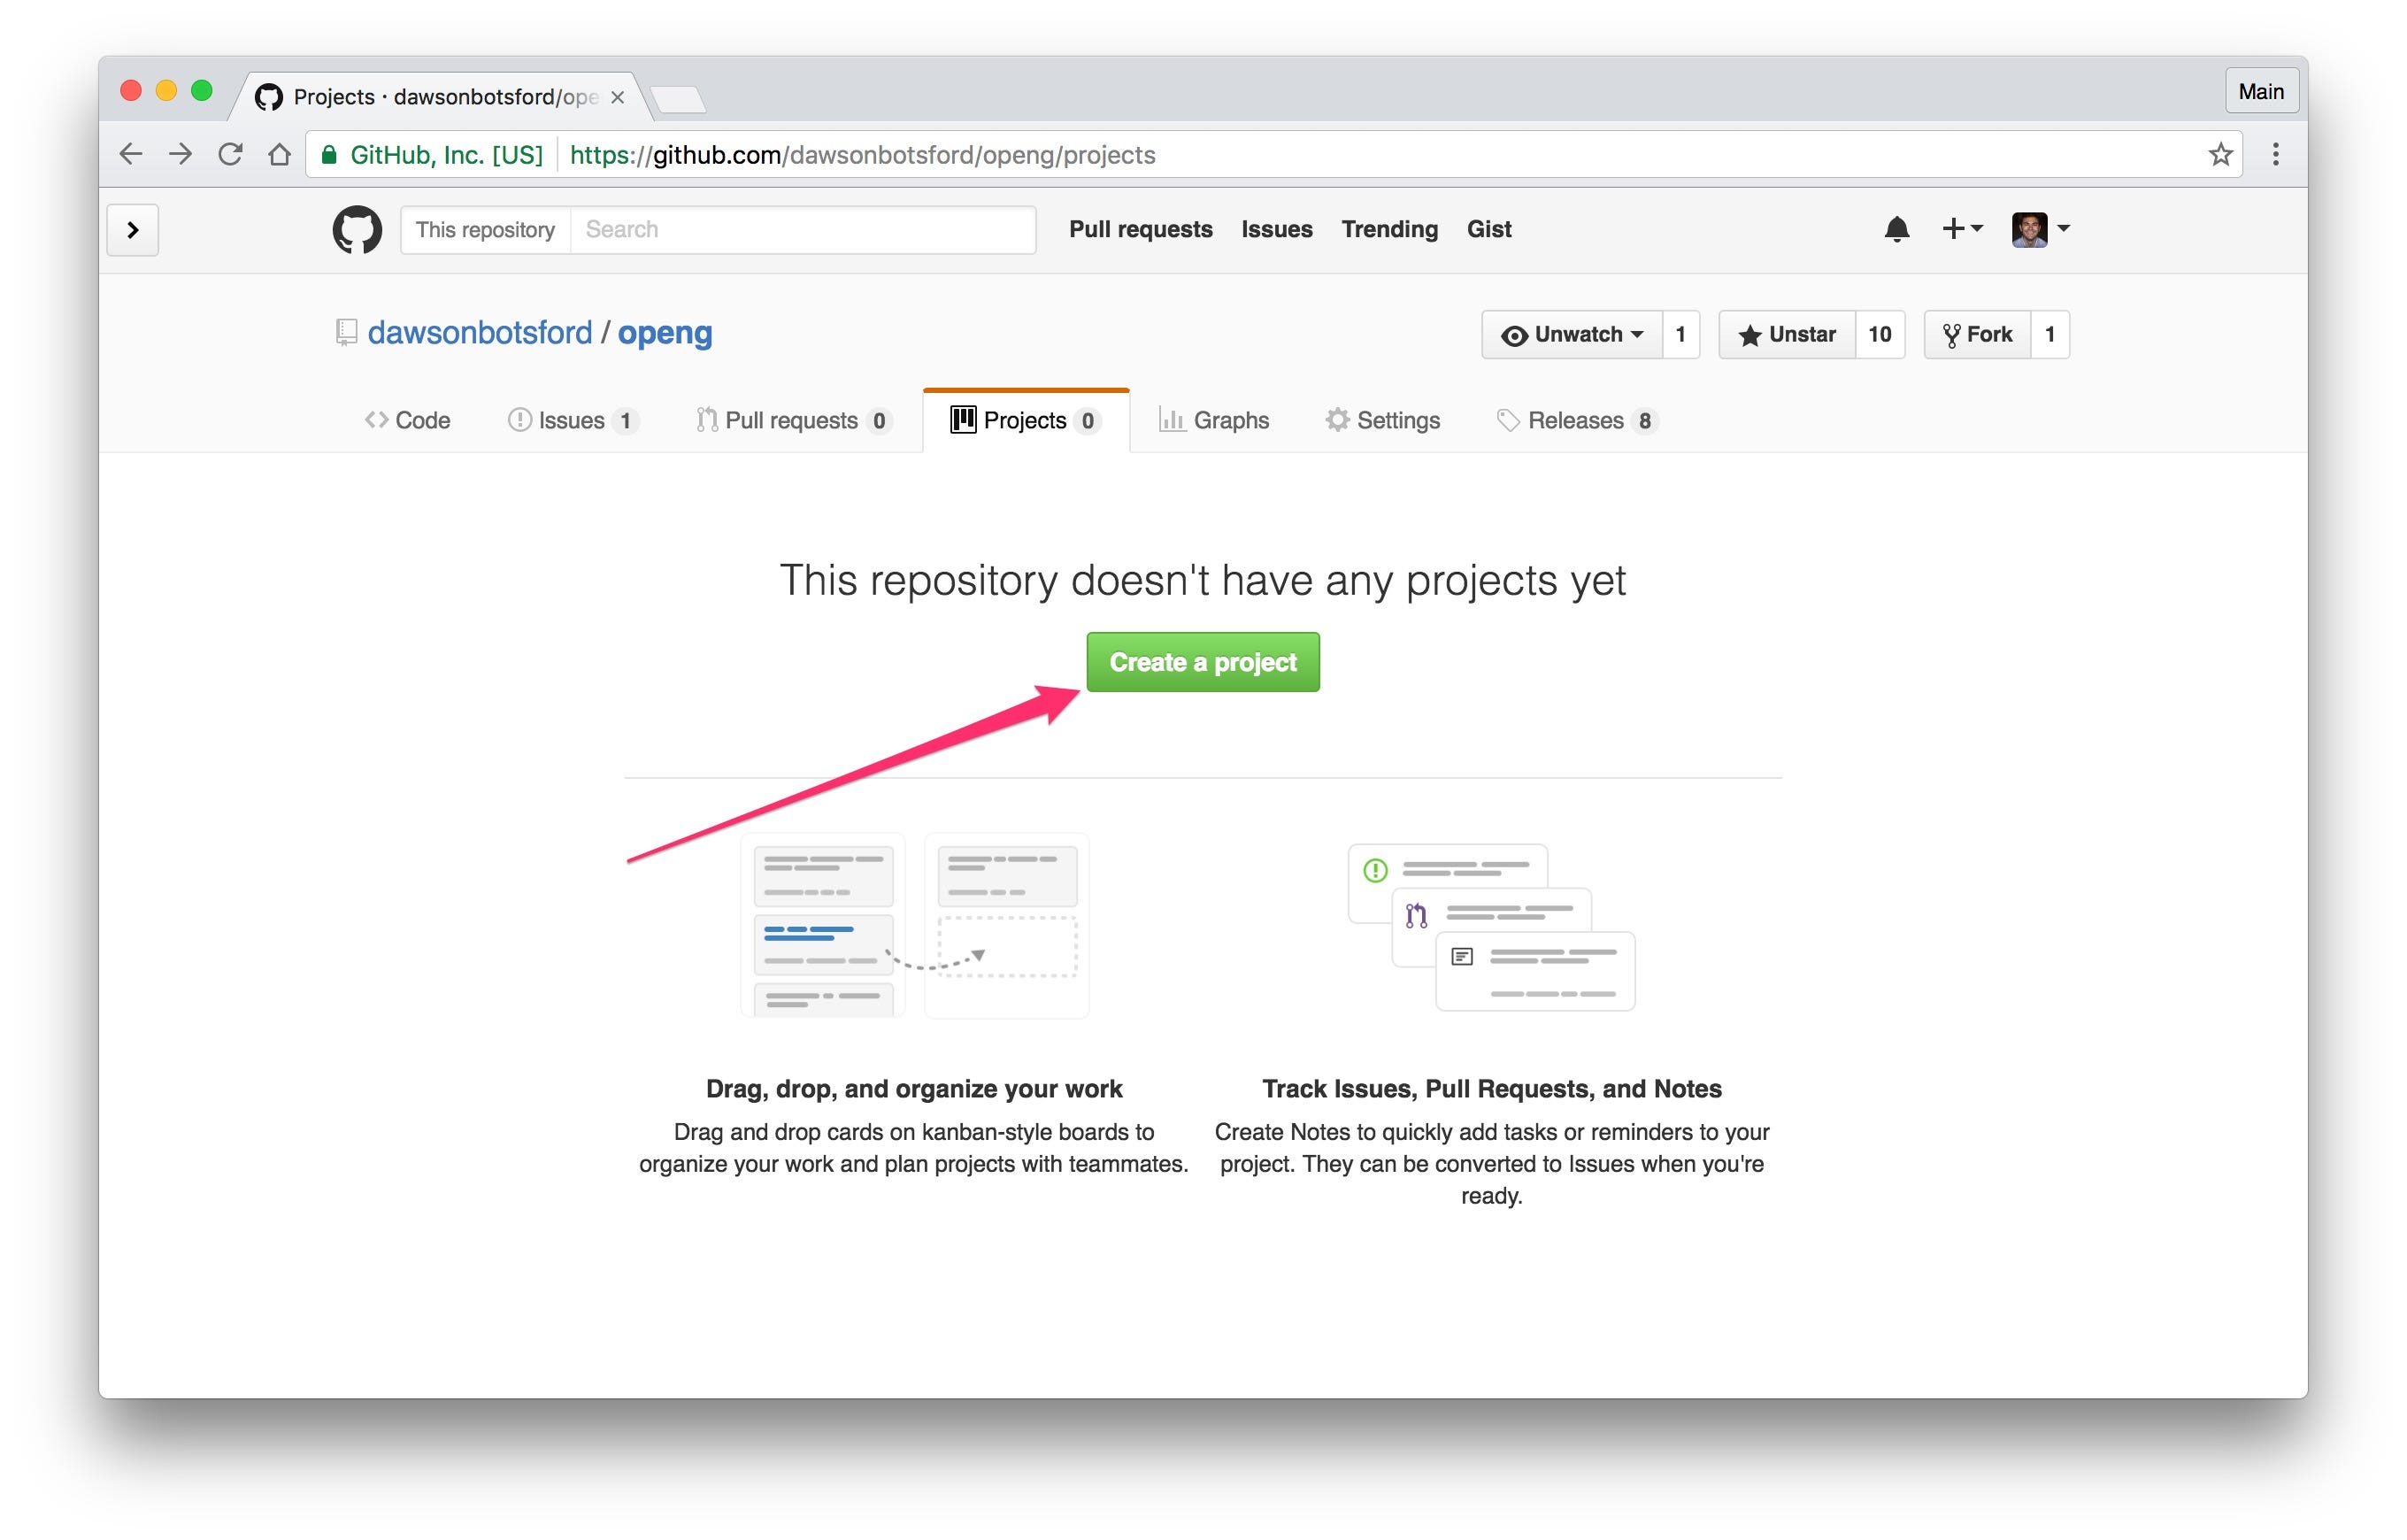2407x1540 pixels.
Task: Open notifications via the bell icon
Action: (1896, 229)
